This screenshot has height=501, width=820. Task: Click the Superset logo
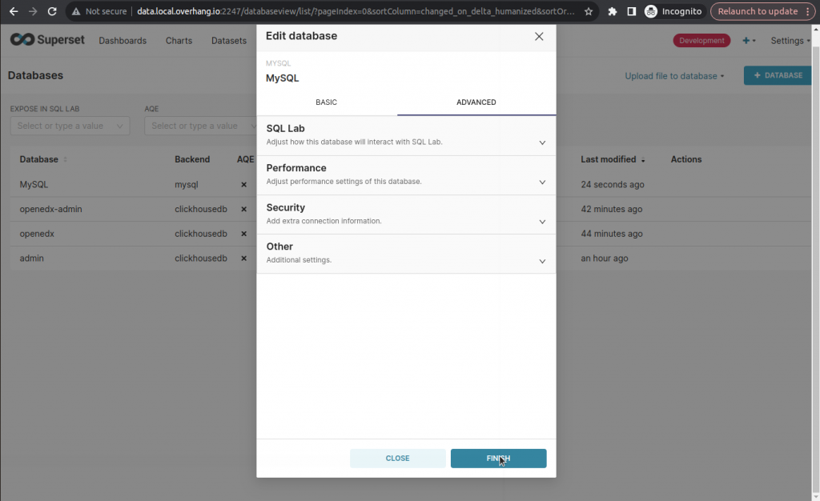(47, 40)
